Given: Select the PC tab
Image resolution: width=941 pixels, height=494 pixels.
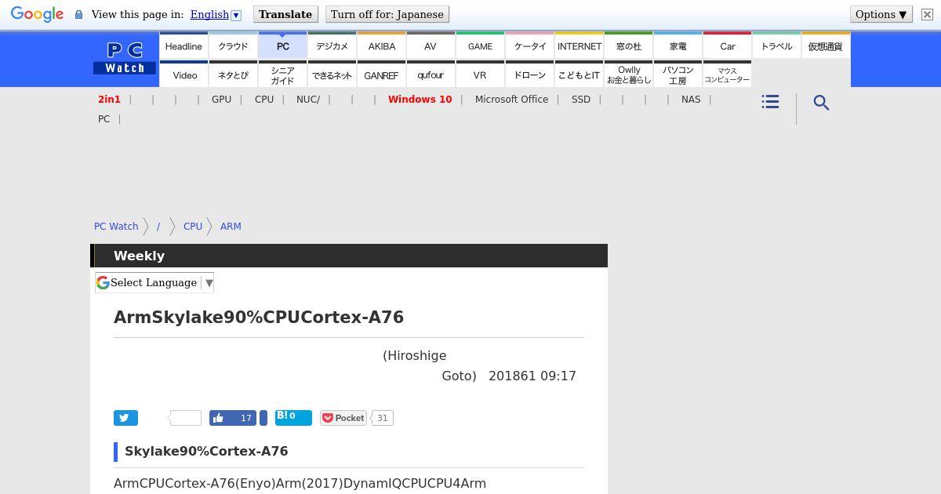Looking at the screenshot, I should pos(282,45).
